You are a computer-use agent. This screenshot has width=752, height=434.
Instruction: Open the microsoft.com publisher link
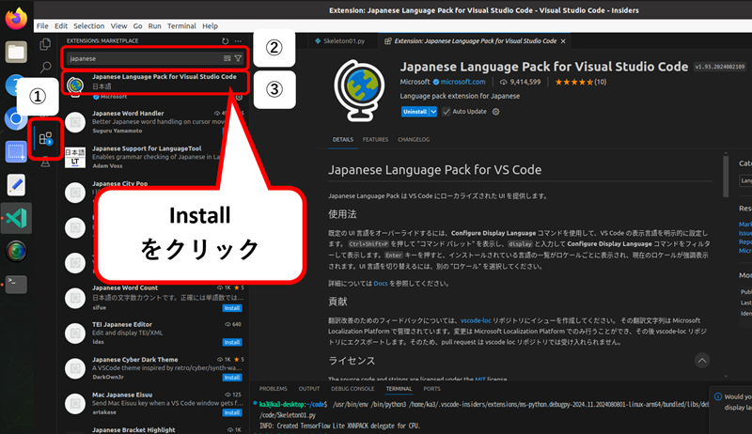pyautogui.click(x=462, y=82)
